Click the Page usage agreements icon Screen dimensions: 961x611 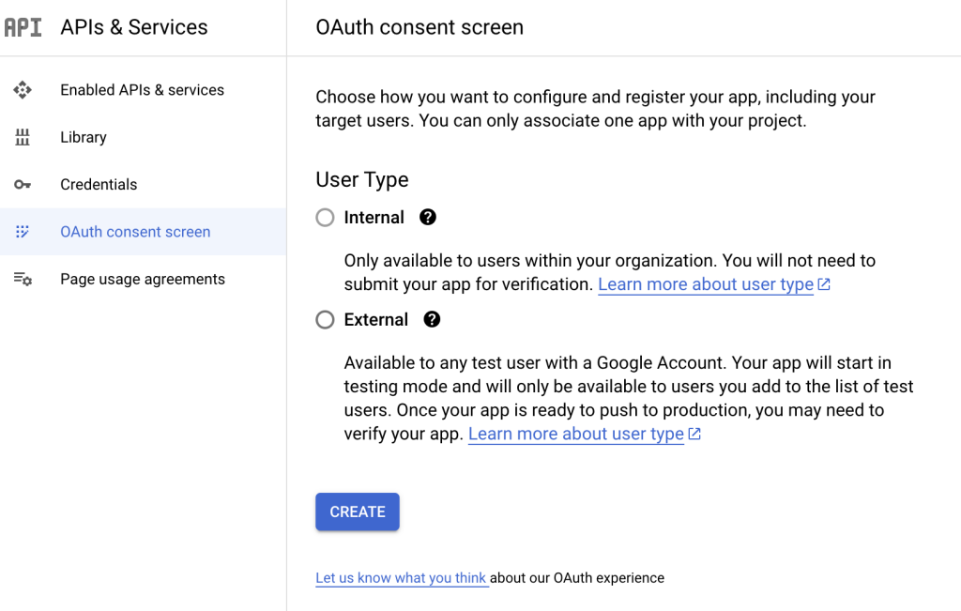[x=23, y=279]
